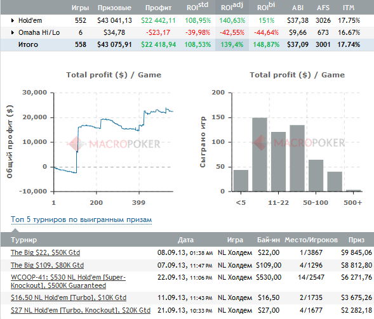Sort by the Профит column header
Viewport: 374px width, 319px height.
pyautogui.click(x=158, y=8)
